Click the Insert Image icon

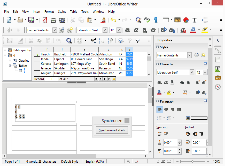(177, 20)
